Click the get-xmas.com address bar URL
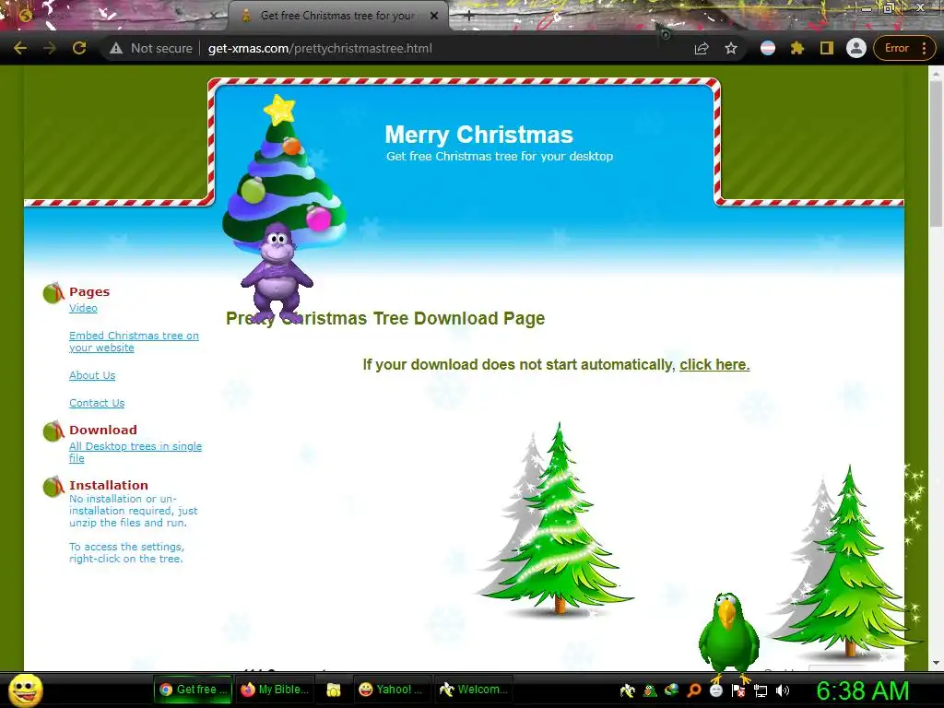 [320, 48]
